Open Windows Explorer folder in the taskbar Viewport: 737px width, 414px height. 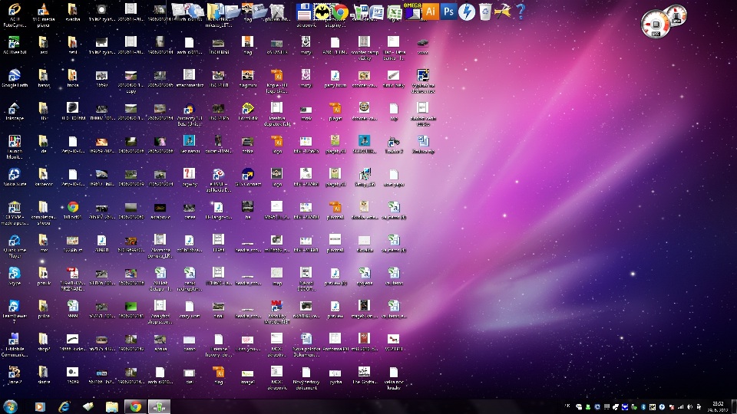pos(111,406)
